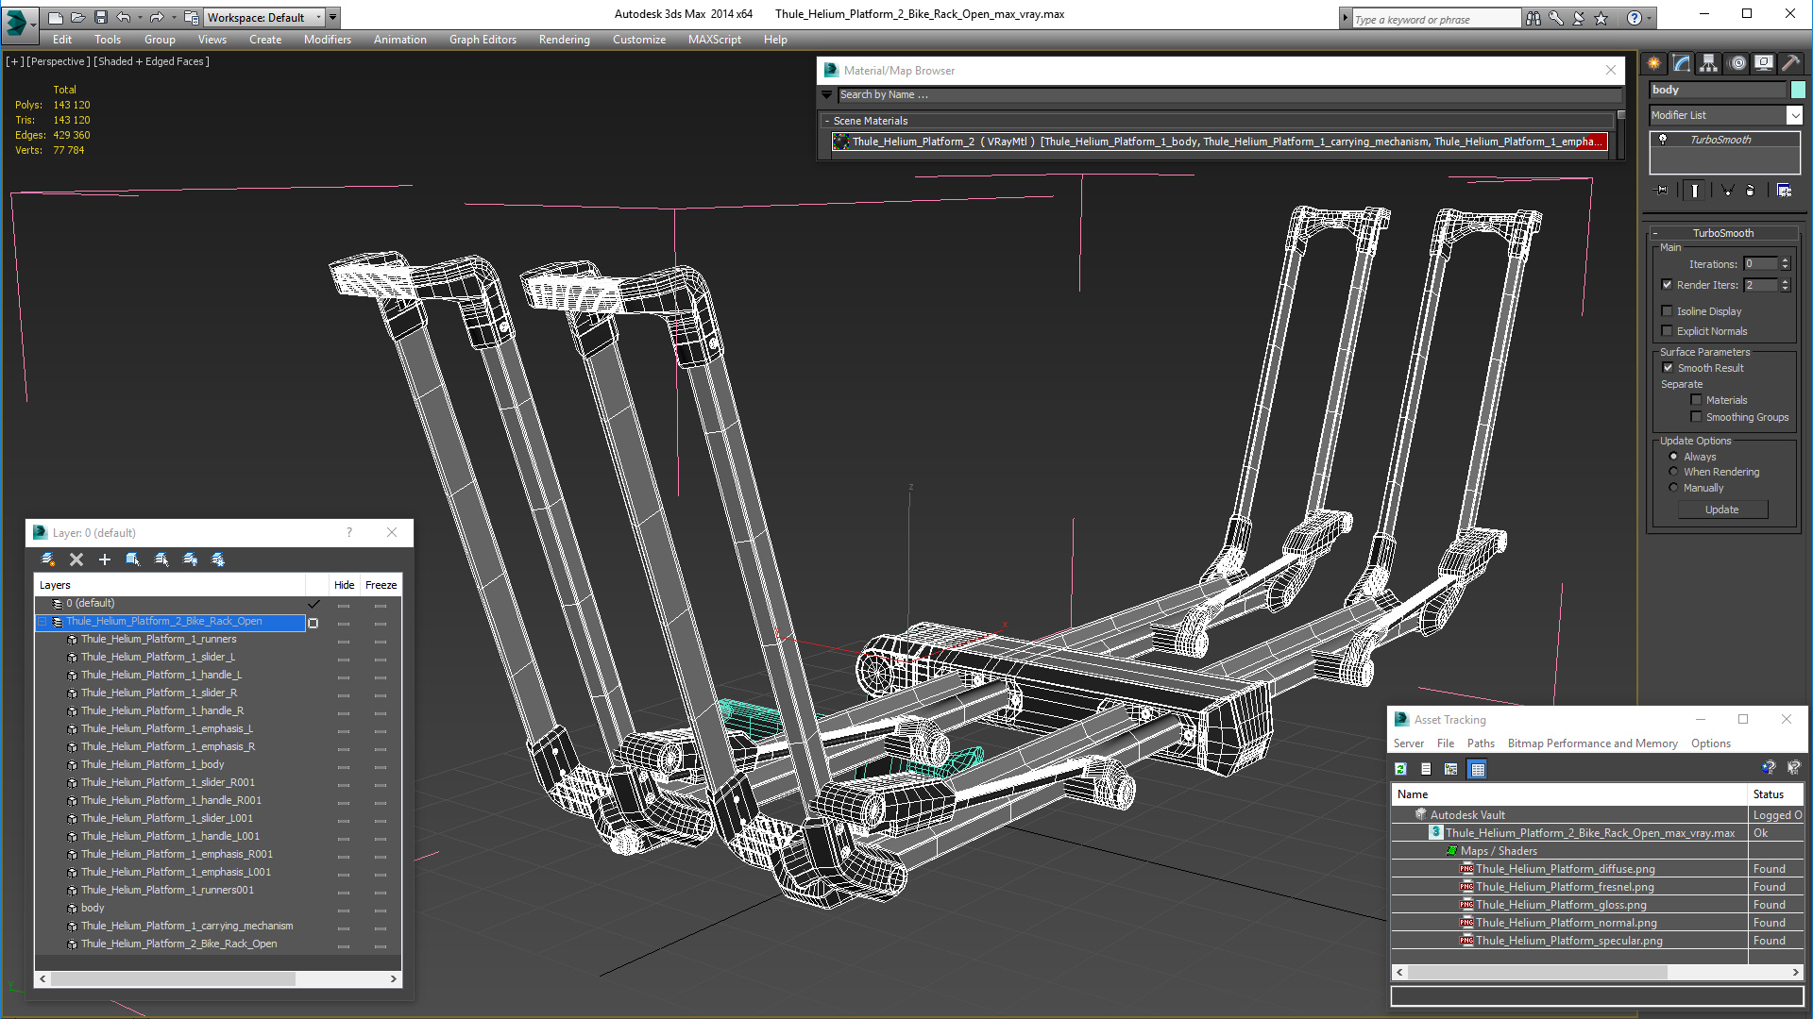1813x1019 pixels.
Task: Open the MAXScript menu
Action: coord(714,40)
